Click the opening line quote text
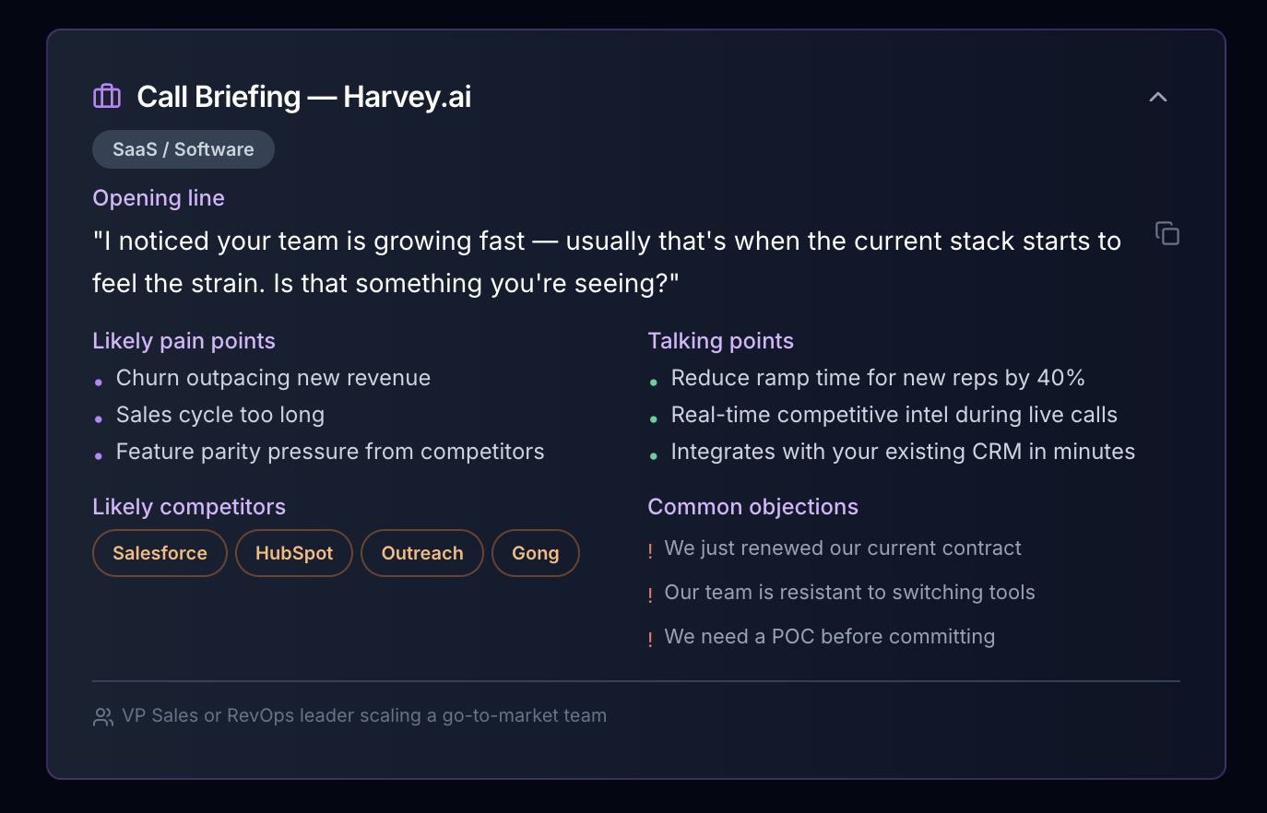1267x813 pixels. click(606, 262)
